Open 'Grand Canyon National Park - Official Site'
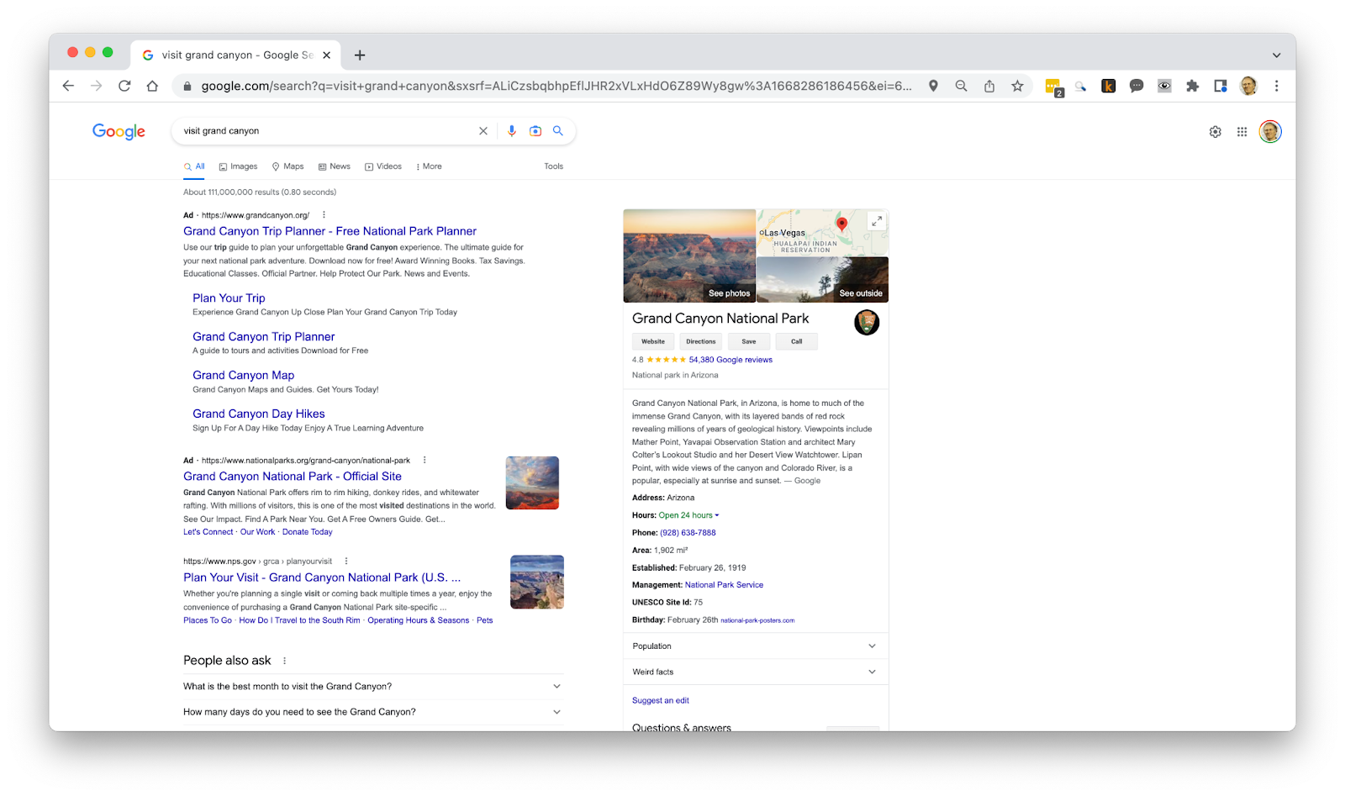 (293, 477)
